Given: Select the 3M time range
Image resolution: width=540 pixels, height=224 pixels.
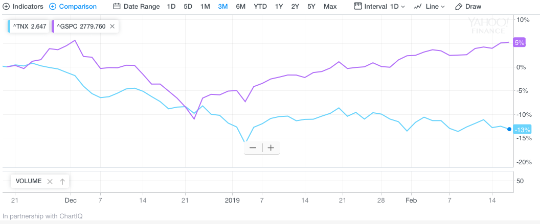Looking at the screenshot, I should pyautogui.click(x=222, y=7).
